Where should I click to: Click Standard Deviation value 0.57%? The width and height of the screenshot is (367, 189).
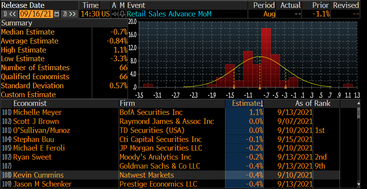pyautogui.click(x=119, y=85)
